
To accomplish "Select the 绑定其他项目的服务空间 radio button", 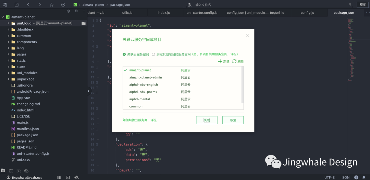I will tap(153, 54).
